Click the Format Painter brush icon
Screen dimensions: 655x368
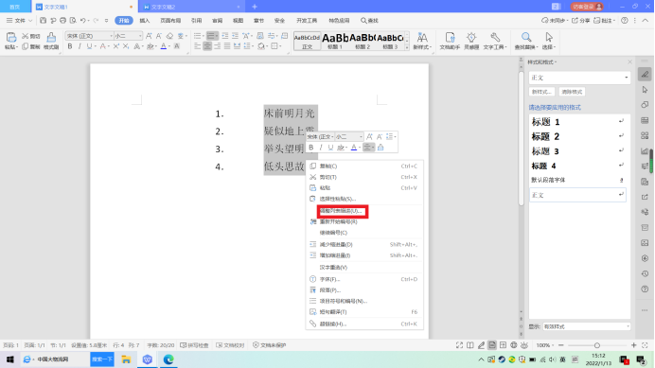pyautogui.click(x=51, y=38)
